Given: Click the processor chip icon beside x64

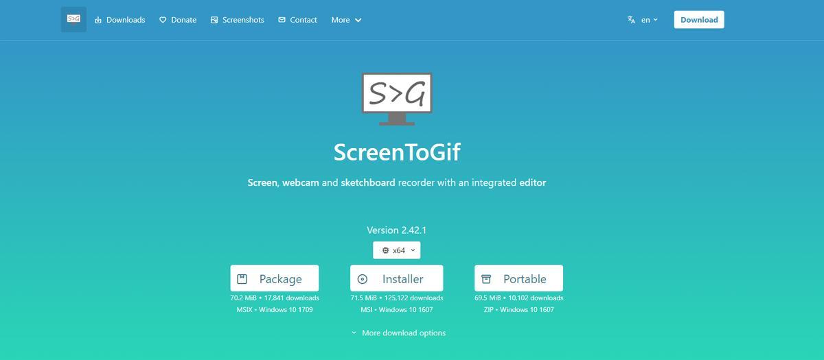Looking at the screenshot, I should tap(385, 251).
